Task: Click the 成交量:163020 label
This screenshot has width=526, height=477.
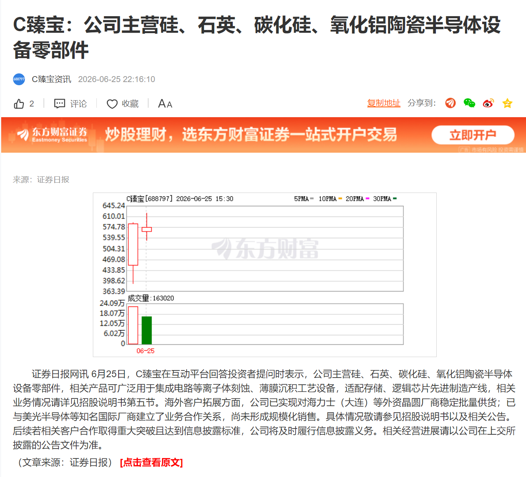Action: point(151,298)
